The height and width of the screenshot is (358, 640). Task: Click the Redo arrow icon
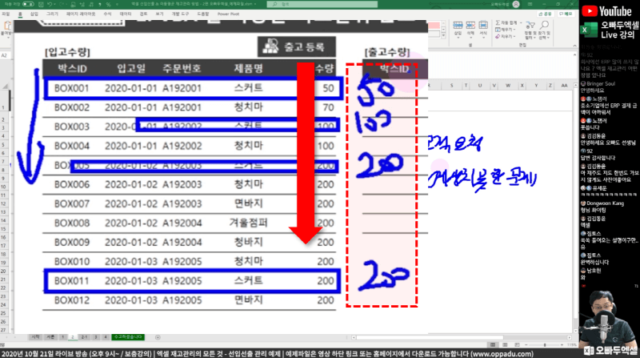[x=62, y=4]
